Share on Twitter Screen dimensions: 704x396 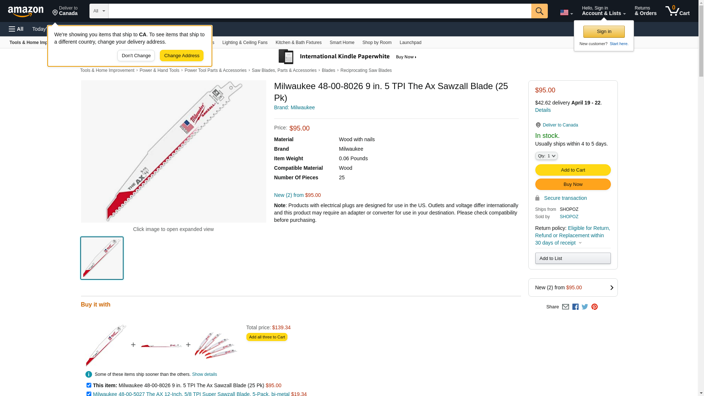point(585,307)
